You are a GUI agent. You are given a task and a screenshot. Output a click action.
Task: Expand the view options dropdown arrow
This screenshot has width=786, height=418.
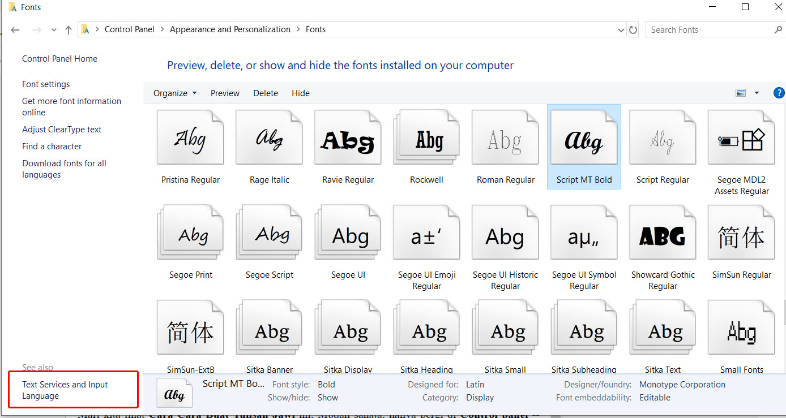coord(757,93)
